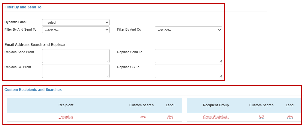Focus the Replace Send To text area
The image size is (304, 129).
188,56
